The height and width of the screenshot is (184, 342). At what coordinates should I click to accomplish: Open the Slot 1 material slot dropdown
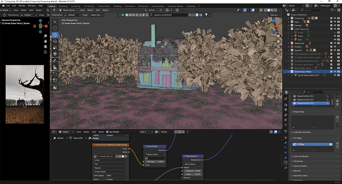[146, 132]
